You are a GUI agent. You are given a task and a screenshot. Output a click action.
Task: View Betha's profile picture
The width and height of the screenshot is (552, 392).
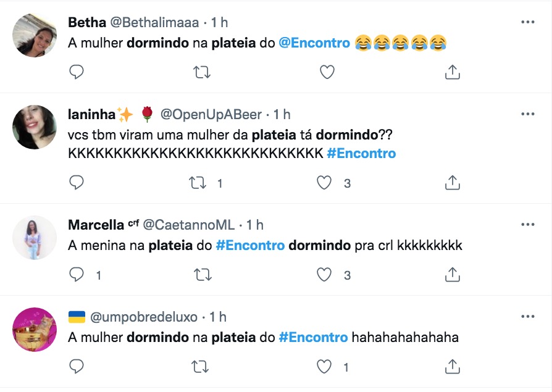point(35,35)
